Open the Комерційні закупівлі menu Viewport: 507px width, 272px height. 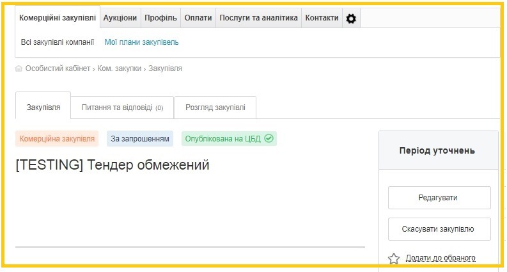pyautogui.click(x=57, y=19)
